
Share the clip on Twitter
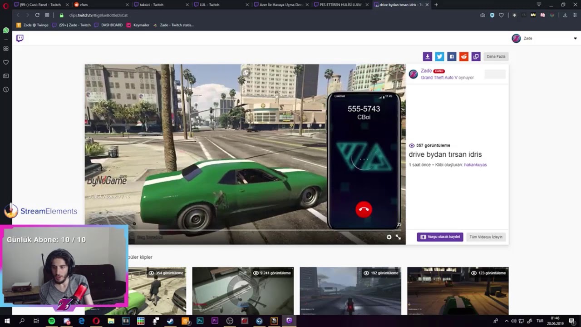[x=439, y=56]
